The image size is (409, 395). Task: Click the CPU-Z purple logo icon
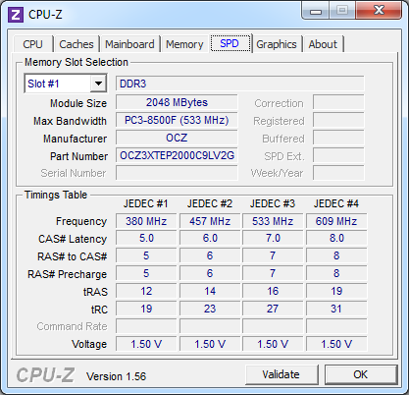pos(16,15)
